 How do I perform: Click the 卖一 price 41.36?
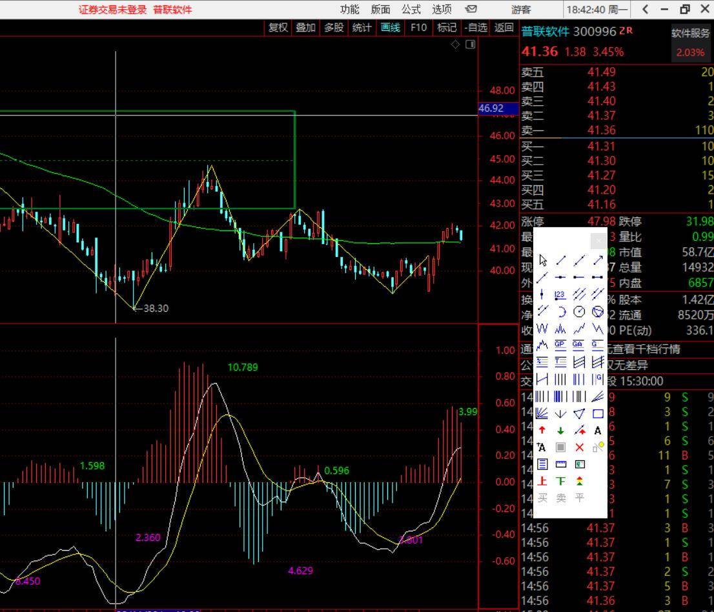(x=601, y=130)
